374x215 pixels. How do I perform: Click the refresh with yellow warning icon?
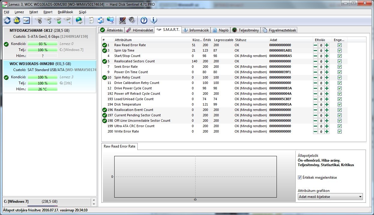[x=17, y=20]
